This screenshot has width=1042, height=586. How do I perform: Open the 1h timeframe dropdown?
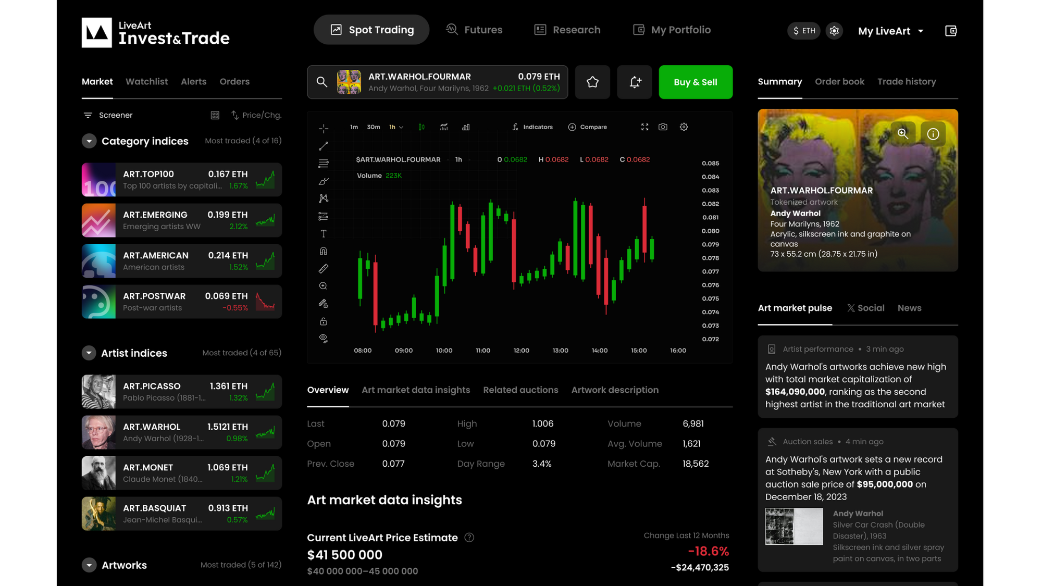(396, 127)
